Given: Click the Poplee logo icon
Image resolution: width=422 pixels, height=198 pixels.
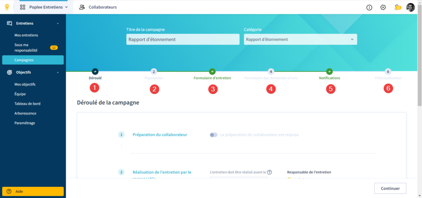Looking at the screenshot, I should coord(7,7).
